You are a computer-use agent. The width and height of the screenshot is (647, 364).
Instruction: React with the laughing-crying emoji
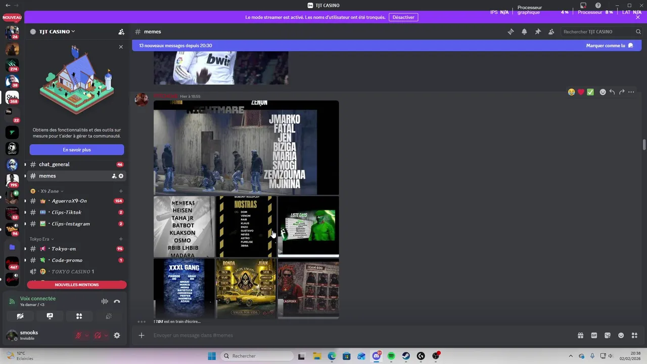[x=571, y=92]
